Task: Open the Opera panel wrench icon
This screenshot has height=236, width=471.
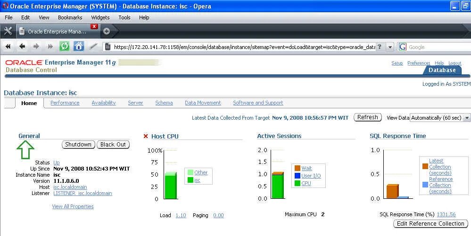Action: (8, 31)
